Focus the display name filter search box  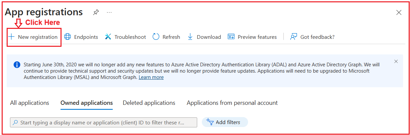tap(103, 122)
